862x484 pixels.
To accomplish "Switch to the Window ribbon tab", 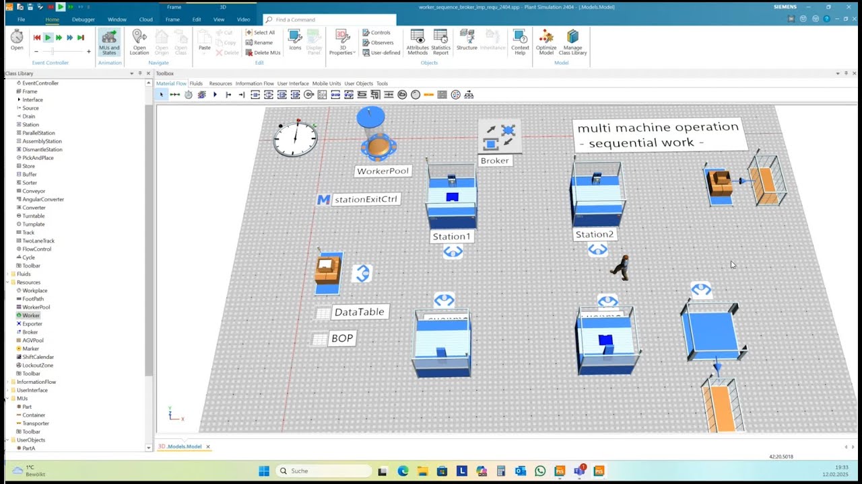I will click(x=117, y=19).
